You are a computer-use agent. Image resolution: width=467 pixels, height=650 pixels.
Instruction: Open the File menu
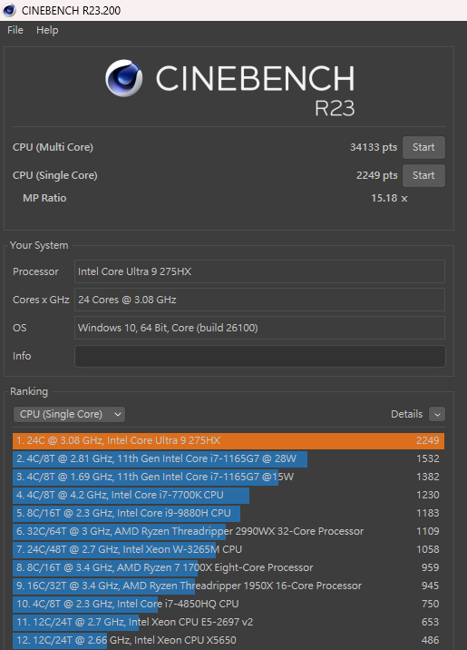point(15,30)
